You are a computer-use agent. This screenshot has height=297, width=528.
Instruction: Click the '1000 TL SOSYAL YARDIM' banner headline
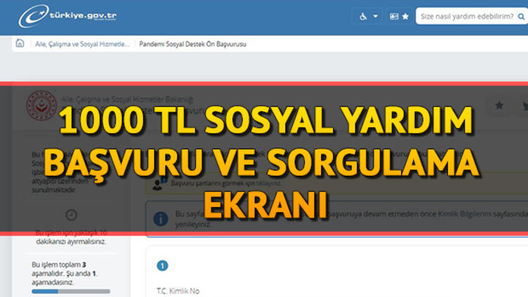tap(266, 123)
